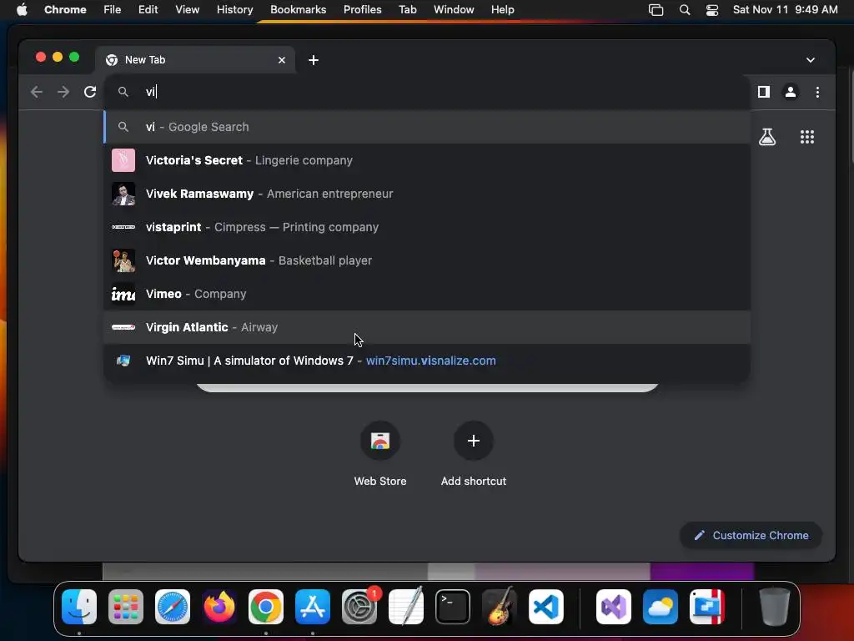Open Spotlight search in menu bar
The height and width of the screenshot is (641, 854).
coord(685,10)
